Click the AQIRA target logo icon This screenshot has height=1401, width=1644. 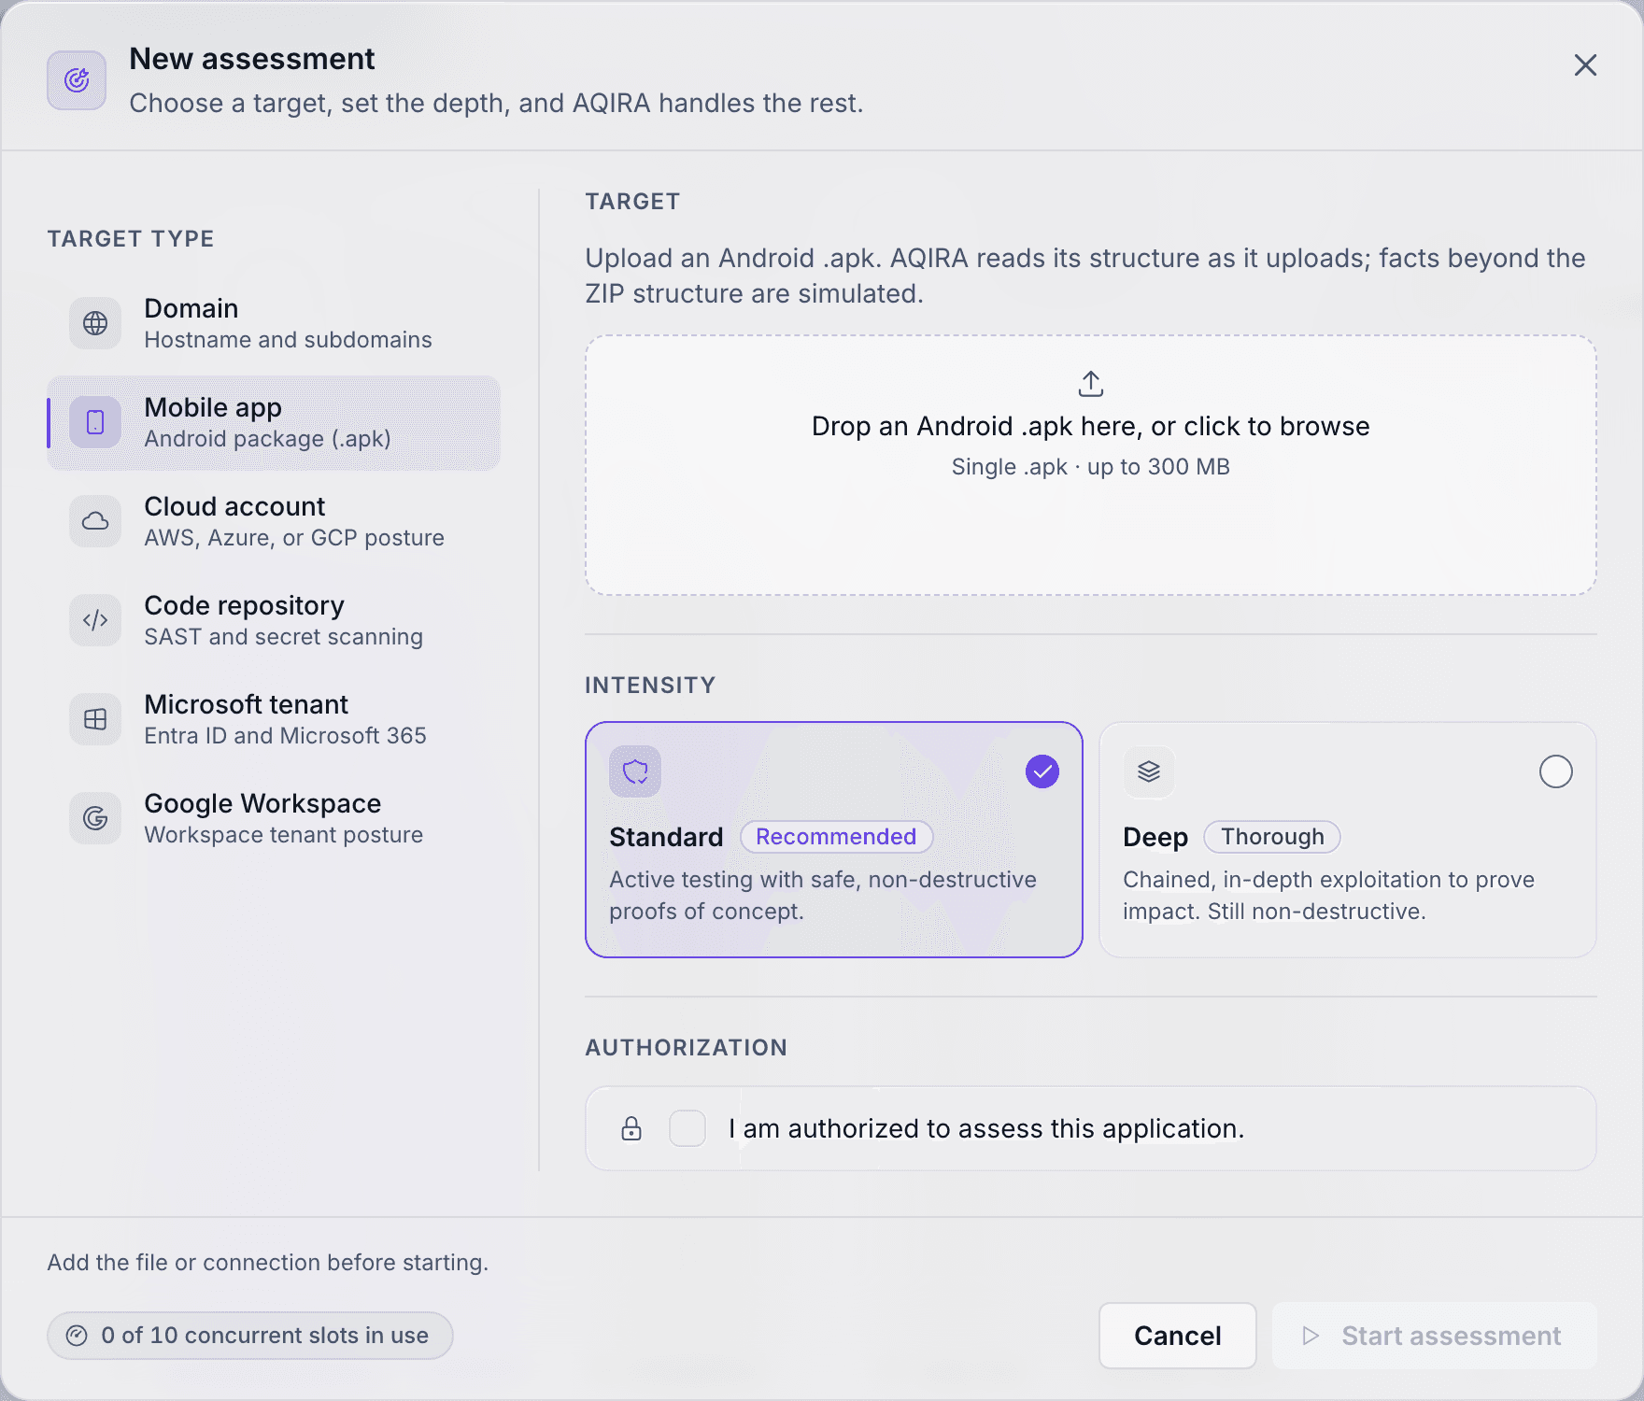click(77, 80)
